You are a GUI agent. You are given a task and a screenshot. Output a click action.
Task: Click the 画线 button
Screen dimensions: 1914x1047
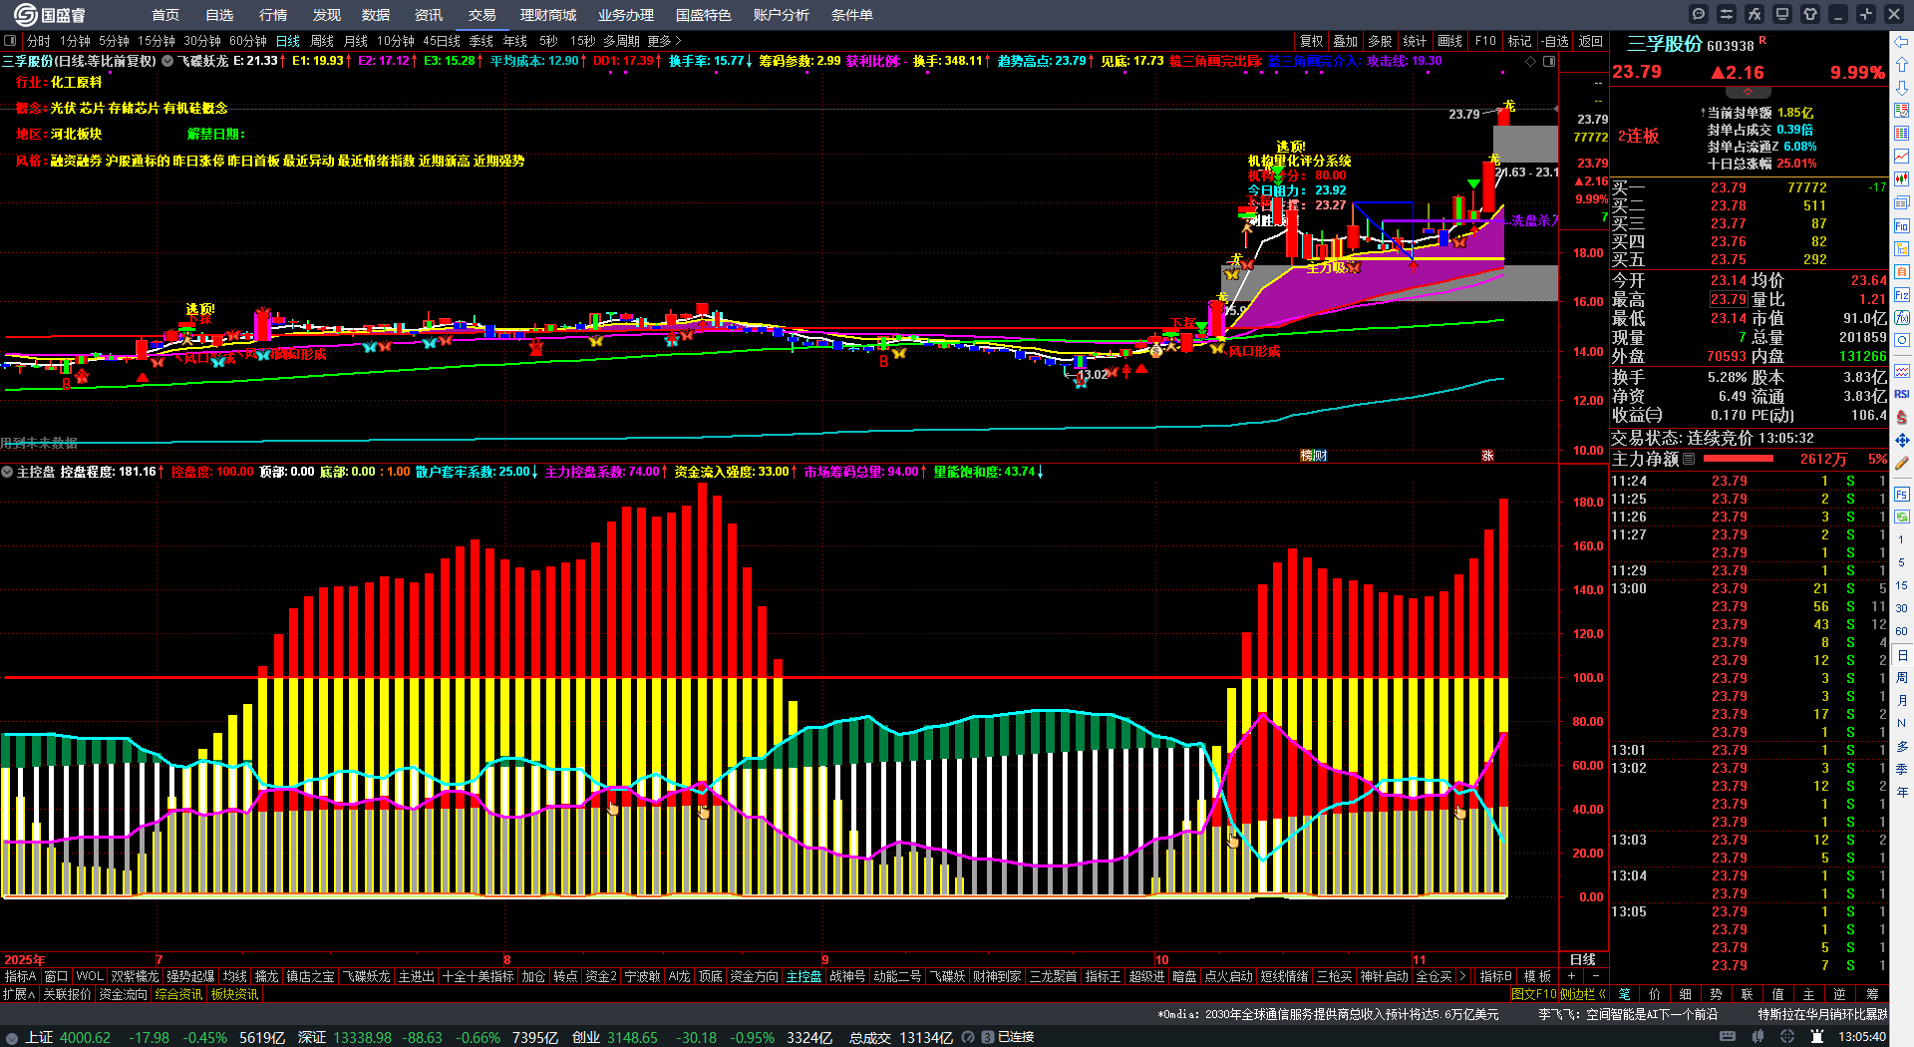point(1450,41)
